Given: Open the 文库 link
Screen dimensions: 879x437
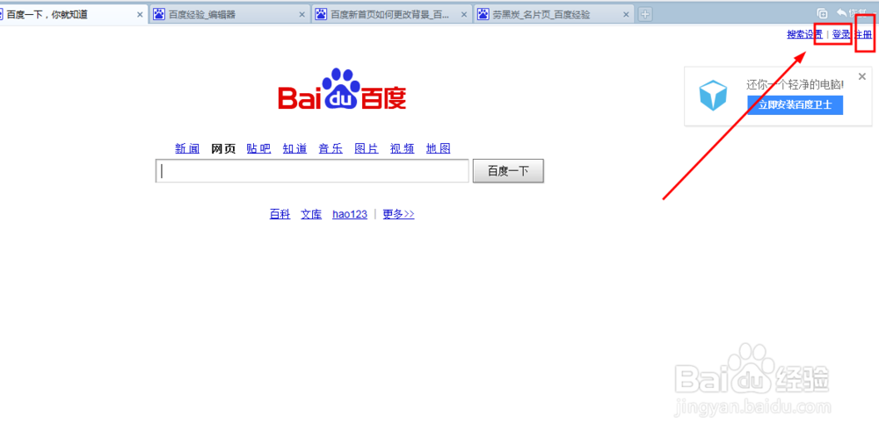Looking at the screenshot, I should 311,214.
